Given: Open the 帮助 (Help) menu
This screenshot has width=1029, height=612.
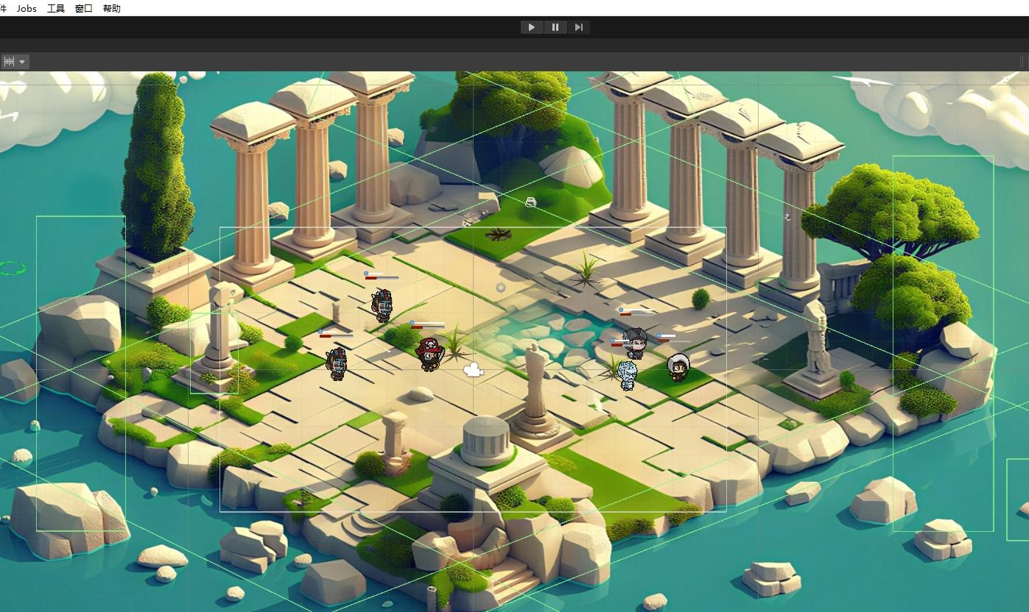Looking at the screenshot, I should tap(112, 8).
